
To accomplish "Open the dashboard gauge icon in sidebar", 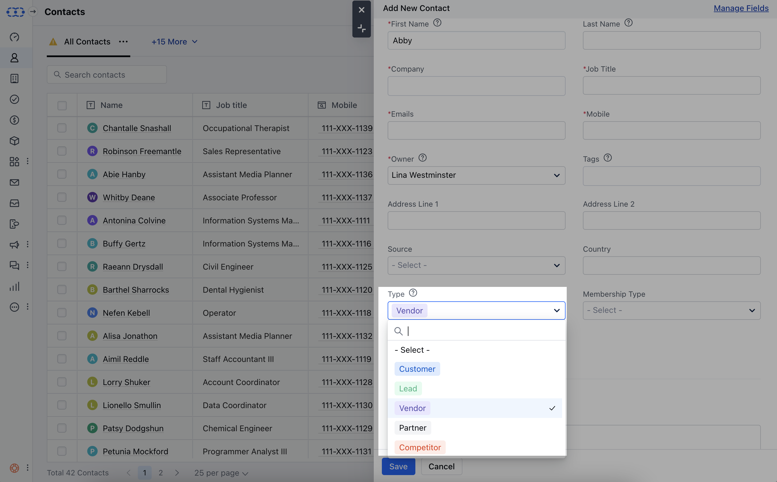I will (x=14, y=37).
